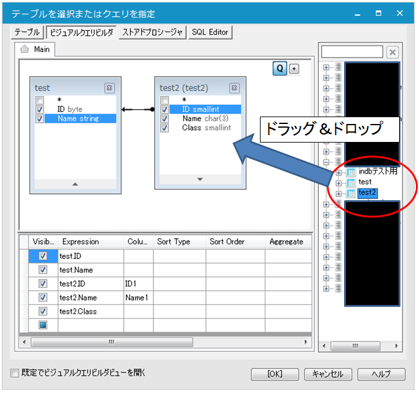Expand the indbテスト用 tree node

339,172
